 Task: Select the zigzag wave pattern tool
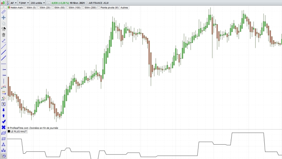4,151
